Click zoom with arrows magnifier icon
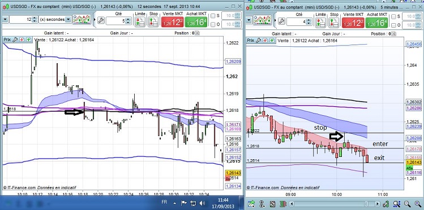The image size is (424, 210). pos(397,204)
